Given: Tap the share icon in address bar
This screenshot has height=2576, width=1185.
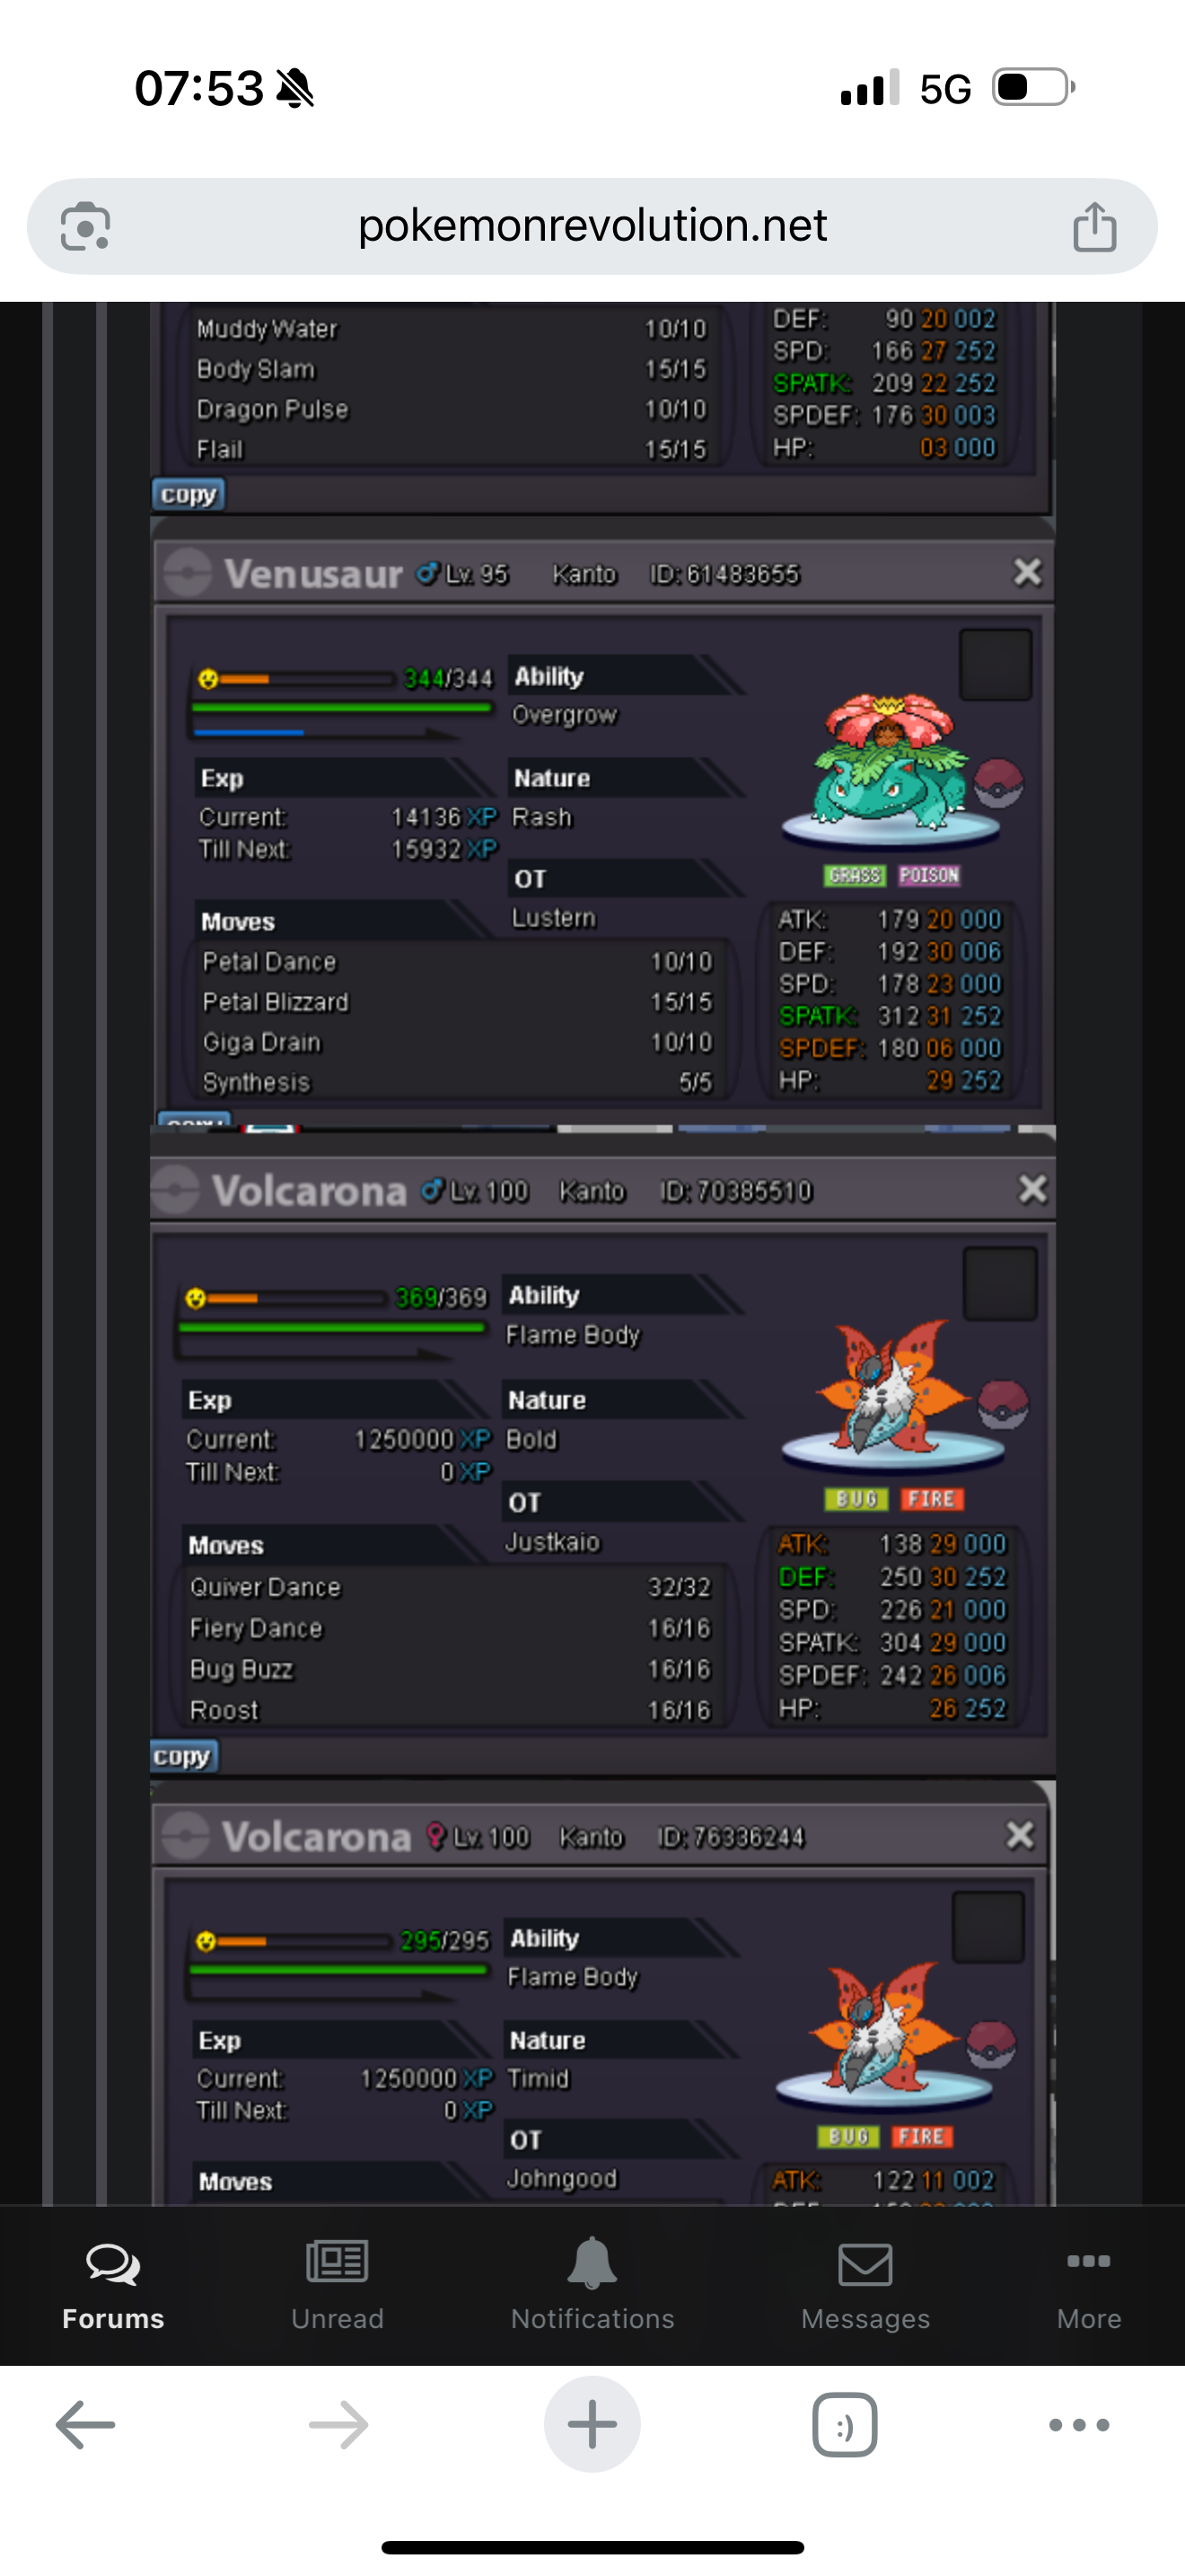Looking at the screenshot, I should (x=1094, y=226).
